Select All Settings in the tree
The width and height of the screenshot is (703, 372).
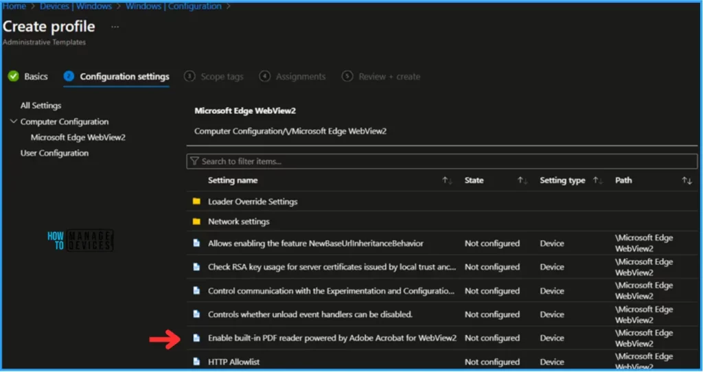pos(41,106)
